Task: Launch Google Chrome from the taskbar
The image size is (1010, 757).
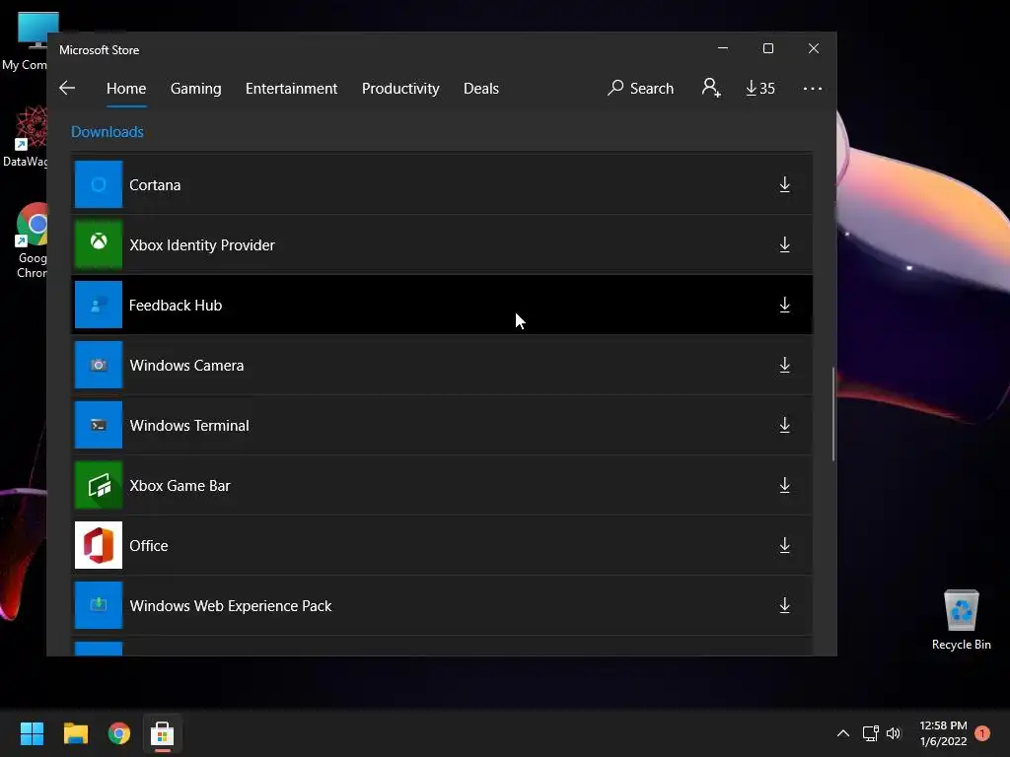Action: point(119,733)
